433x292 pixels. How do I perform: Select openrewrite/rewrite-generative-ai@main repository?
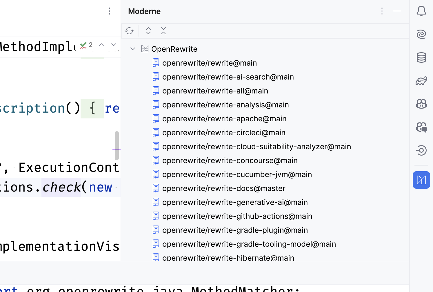(x=235, y=202)
